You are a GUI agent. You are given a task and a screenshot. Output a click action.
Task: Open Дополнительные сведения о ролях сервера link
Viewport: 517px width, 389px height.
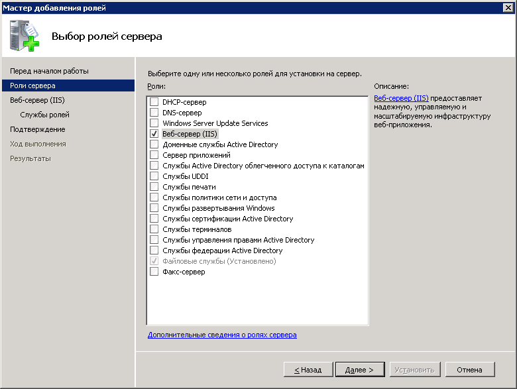tap(222, 335)
